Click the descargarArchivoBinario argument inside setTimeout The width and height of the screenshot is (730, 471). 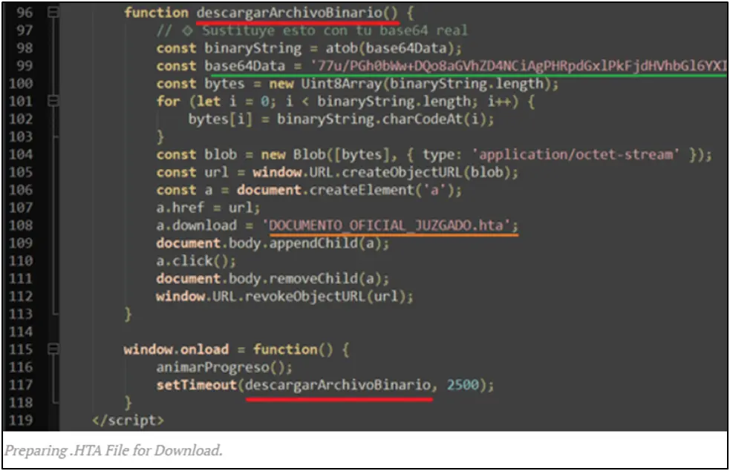(x=339, y=385)
